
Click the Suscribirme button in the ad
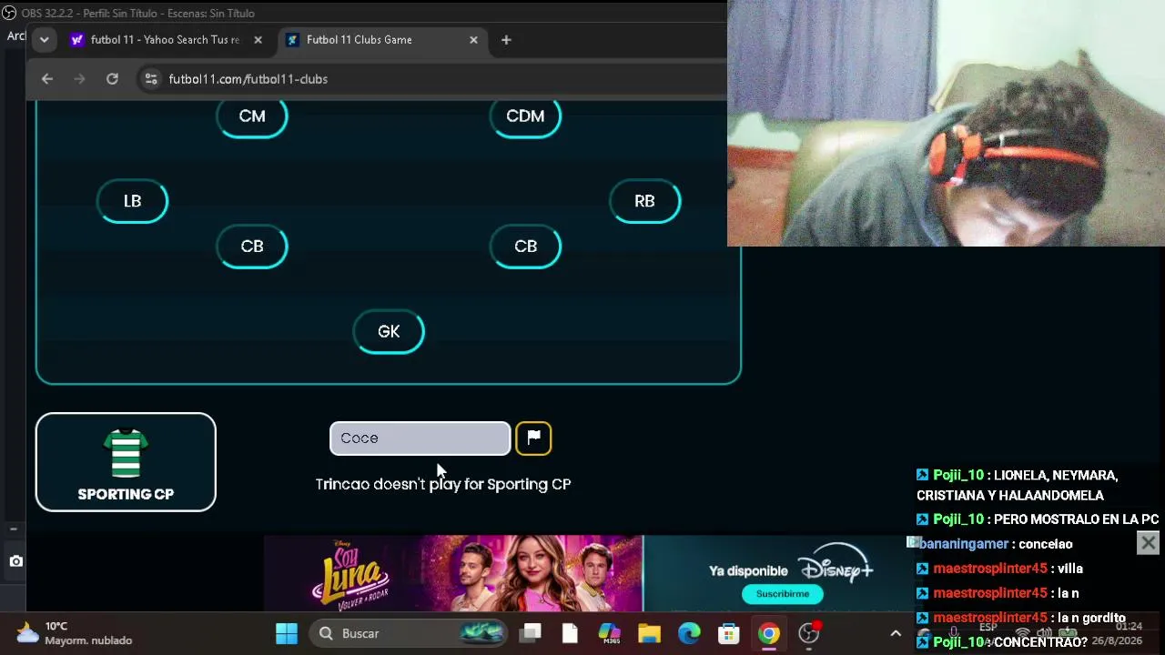point(782,594)
